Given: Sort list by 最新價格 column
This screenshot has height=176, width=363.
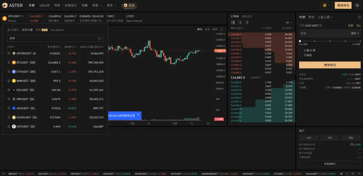Looking at the screenshot, I should (x=54, y=47).
